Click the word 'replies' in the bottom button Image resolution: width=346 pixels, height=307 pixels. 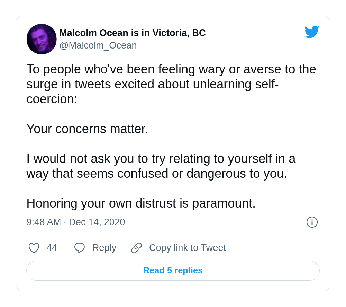pos(189,271)
